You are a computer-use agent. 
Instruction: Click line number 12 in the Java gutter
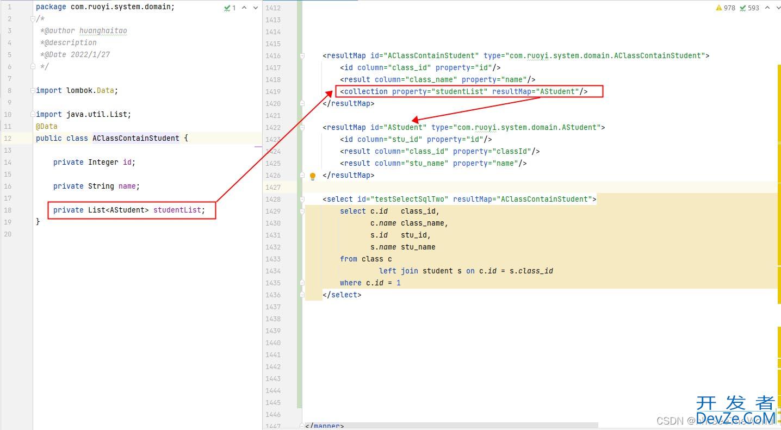click(8, 138)
